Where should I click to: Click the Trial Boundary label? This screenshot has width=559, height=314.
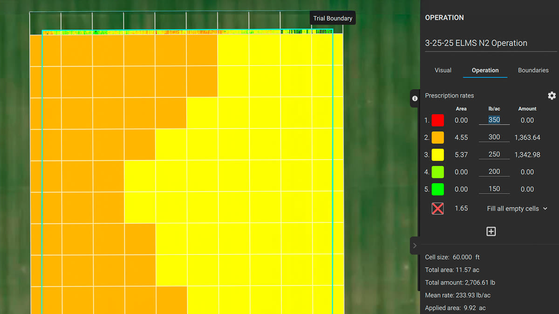point(333,18)
